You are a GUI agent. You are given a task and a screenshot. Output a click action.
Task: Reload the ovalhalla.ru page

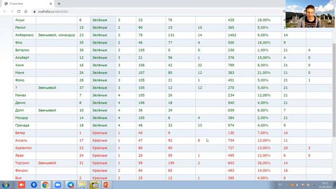pyautogui.click(x=19, y=12)
